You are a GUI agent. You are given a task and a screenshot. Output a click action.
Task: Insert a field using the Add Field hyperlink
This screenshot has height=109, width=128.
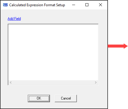(14, 19)
